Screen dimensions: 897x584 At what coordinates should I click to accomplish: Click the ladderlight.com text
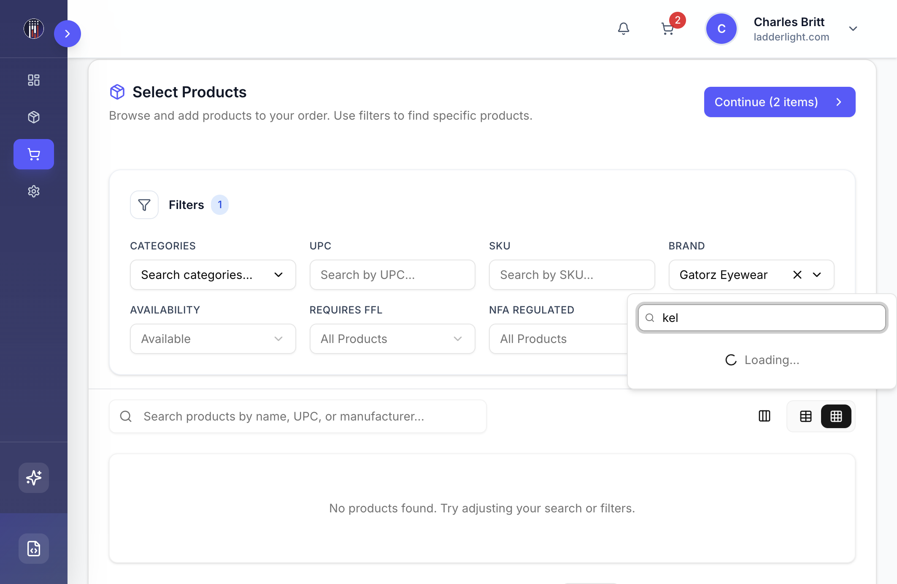(x=792, y=37)
